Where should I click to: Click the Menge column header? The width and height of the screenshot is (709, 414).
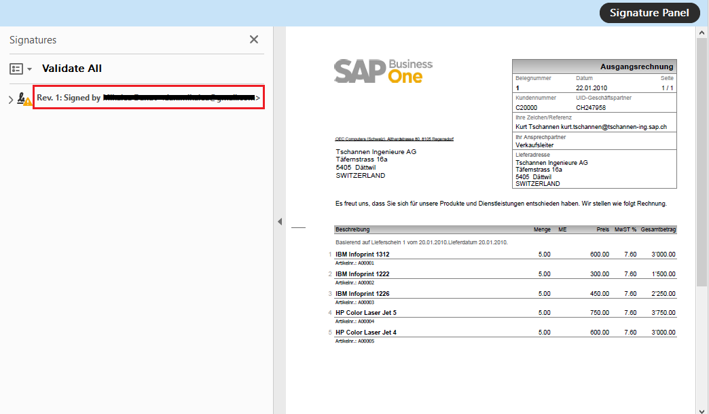[542, 229]
